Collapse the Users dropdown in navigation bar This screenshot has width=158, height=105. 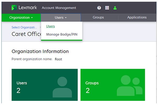(61, 18)
